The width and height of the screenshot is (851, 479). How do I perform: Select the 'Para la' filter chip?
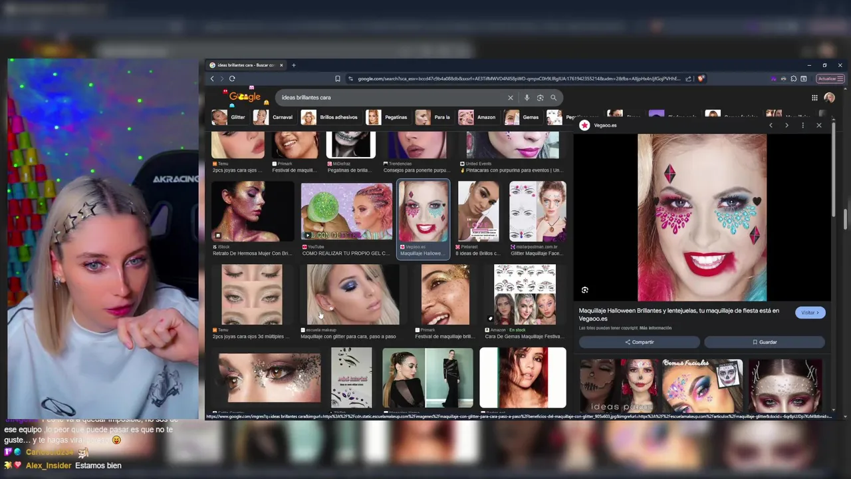433,117
